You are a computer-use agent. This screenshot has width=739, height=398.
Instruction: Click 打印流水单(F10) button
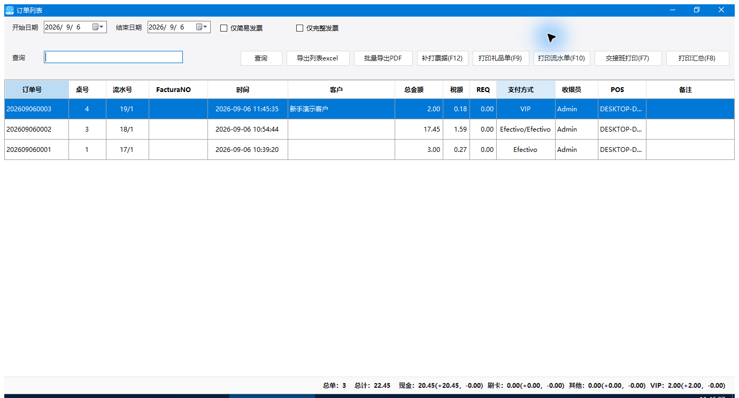(x=561, y=58)
